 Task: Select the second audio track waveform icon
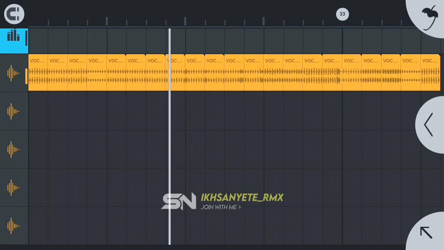[x=13, y=111]
